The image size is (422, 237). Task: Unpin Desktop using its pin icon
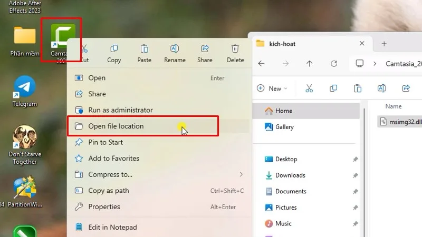pos(355,160)
